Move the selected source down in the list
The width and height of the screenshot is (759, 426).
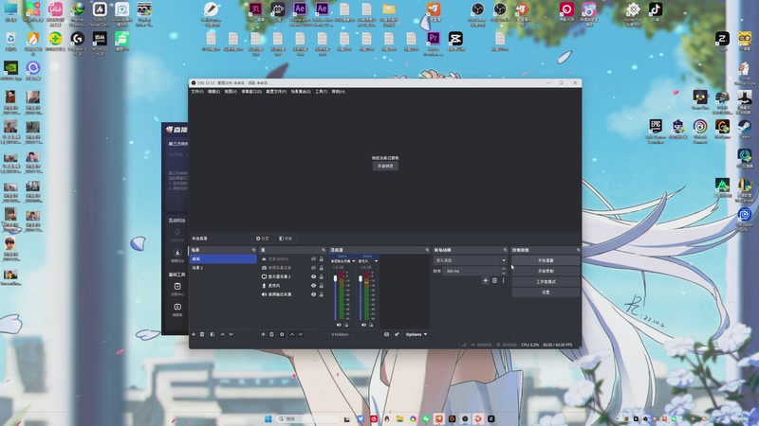[301, 334]
